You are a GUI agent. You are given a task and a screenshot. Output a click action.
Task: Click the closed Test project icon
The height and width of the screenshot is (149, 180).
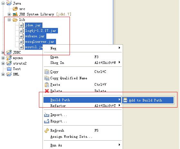point(9,69)
